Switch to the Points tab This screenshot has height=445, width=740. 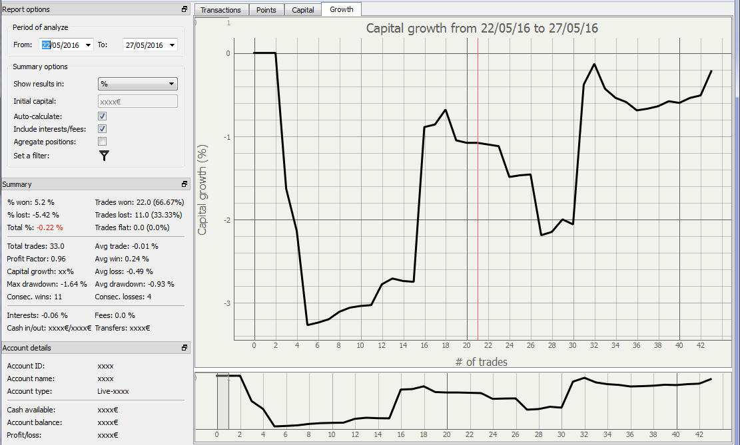click(x=266, y=10)
